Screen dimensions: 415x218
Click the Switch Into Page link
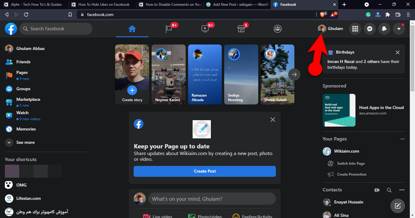tap(351, 163)
